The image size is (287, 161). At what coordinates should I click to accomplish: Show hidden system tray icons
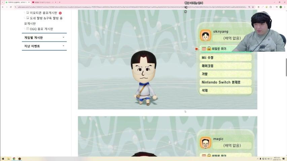coord(258,159)
